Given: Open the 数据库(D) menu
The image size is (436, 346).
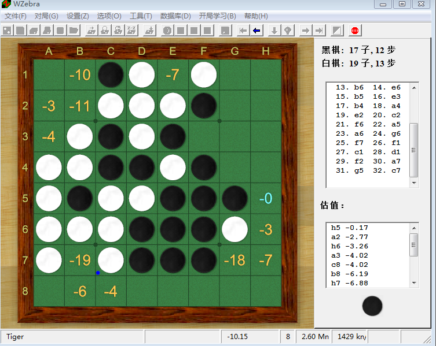Looking at the screenshot, I should (175, 16).
